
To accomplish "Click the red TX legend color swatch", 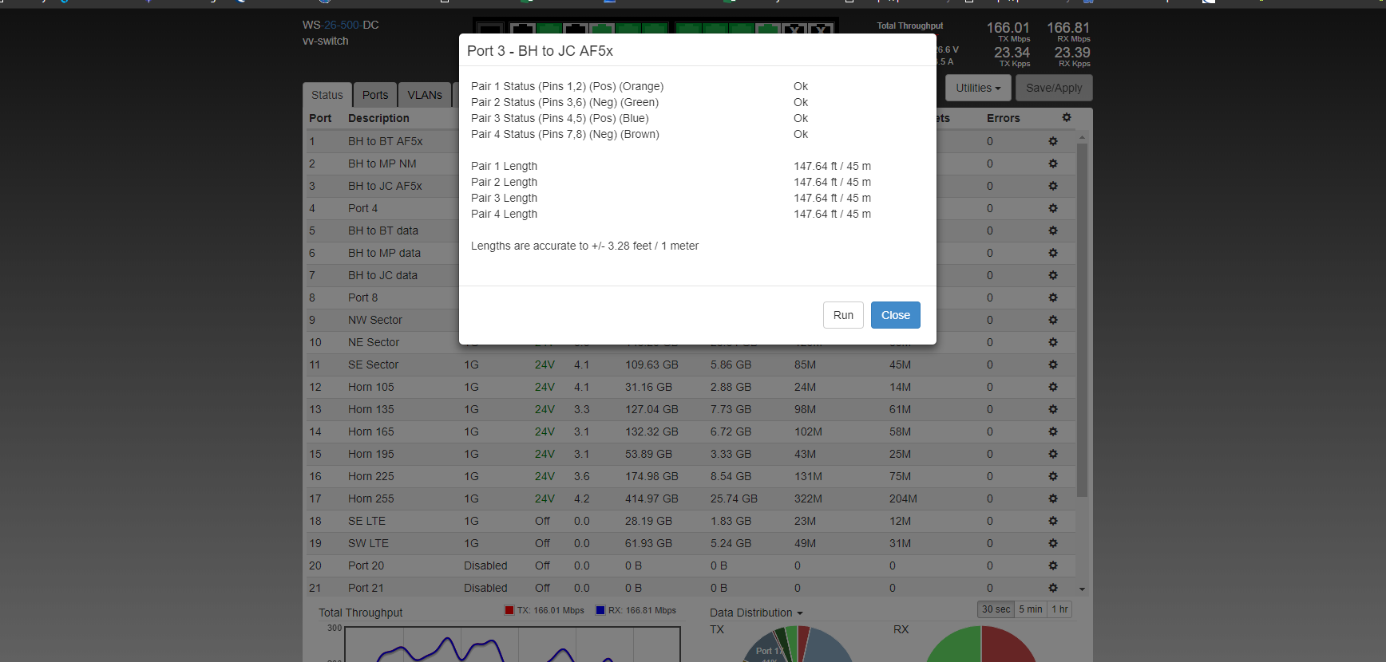I will point(509,610).
